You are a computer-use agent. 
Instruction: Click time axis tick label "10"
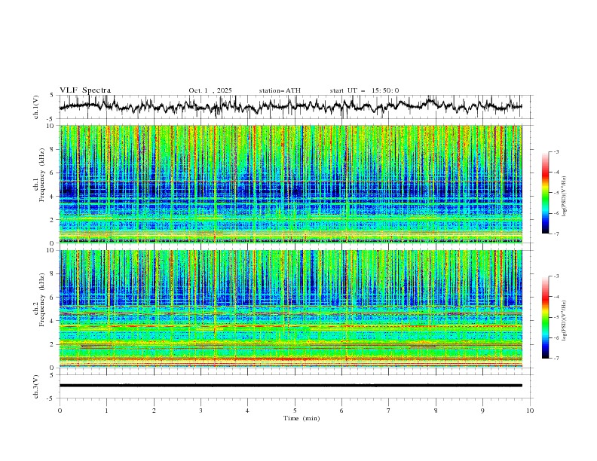click(x=530, y=411)
